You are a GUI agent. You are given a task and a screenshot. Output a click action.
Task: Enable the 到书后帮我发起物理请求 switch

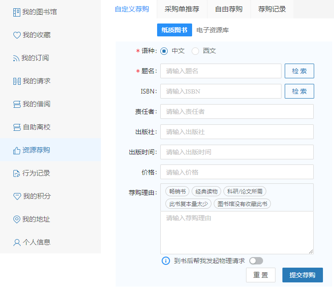256,261
